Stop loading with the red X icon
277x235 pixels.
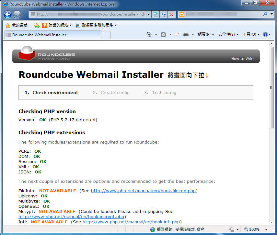(x=171, y=15)
